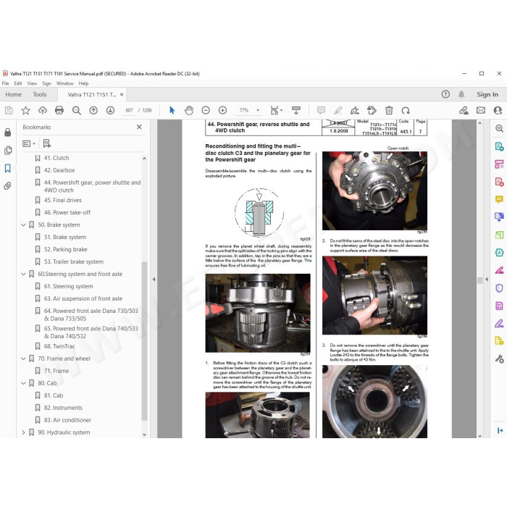Viewport: 507px width, 507px height.
Task: Collapse the left navigation pane arrow
Action: pos(154,279)
